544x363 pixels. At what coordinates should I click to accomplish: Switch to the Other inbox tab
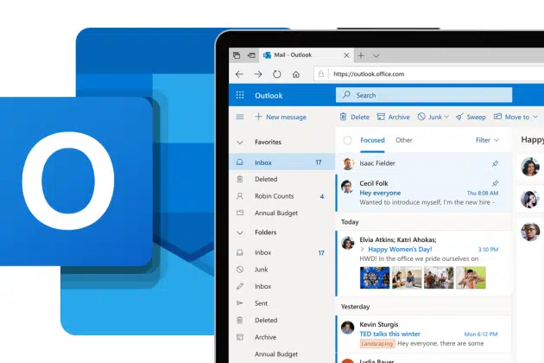click(x=403, y=140)
